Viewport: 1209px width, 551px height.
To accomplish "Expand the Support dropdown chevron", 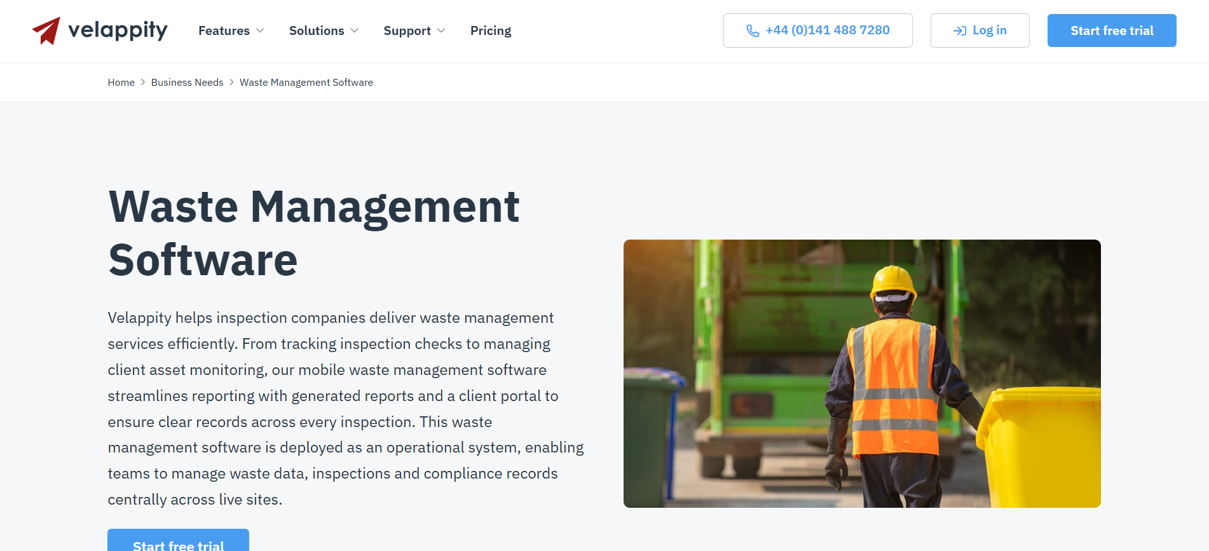I will pos(441,31).
